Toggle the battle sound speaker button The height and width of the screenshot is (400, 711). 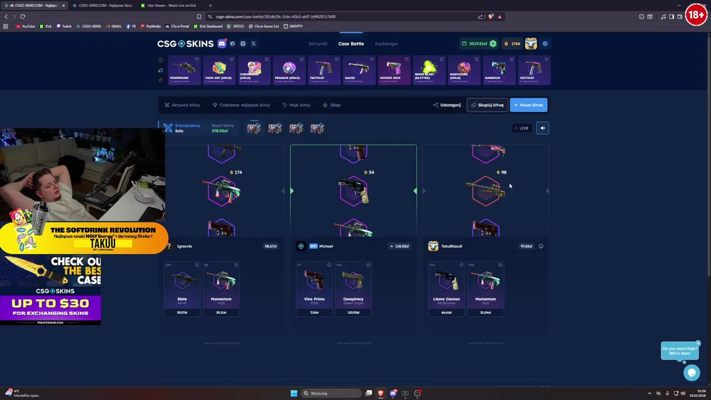coord(543,128)
